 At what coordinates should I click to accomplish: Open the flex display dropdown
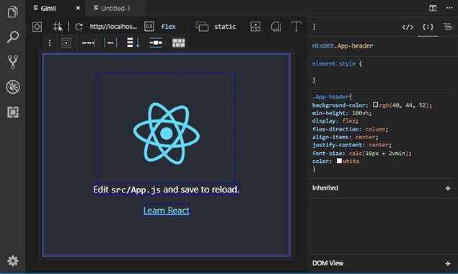pyautogui.click(x=169, y=27)
